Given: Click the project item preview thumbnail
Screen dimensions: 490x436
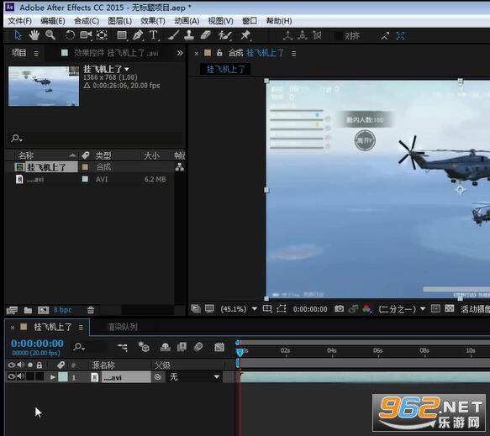Looking at the screenshot, I should (x=44, y=87).
